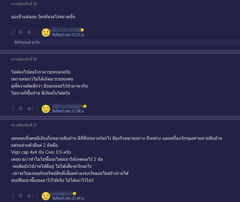Viewport: 240px width, 202px height.
Task: Click the emotion reaction icon on comment 55
Action: [x=29, y=33]
